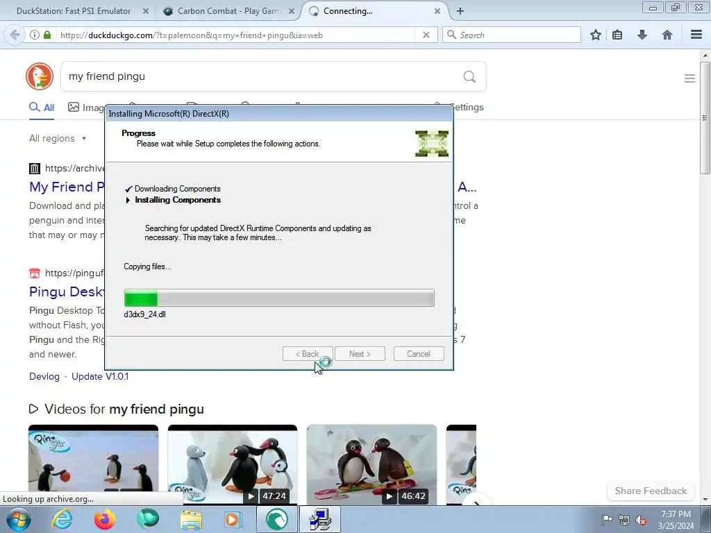Click the Downloading Components step text
Screen dimensions: 711x533
coord(177,189)
